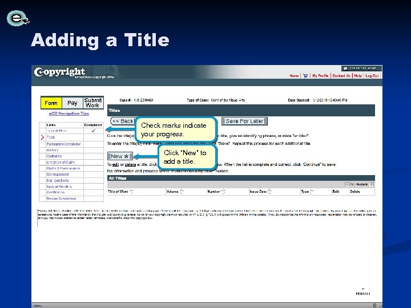Open Review Submission sidebar link
The image size is (411, 308).
tap(61, 199)
